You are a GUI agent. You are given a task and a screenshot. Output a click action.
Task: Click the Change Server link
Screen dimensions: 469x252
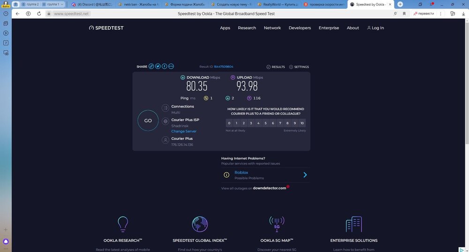coord(184,131)
